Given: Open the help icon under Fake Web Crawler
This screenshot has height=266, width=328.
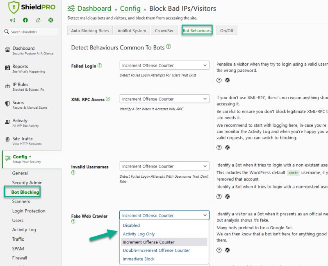Looking at the screenshot, I should click(x=73, y=221).
